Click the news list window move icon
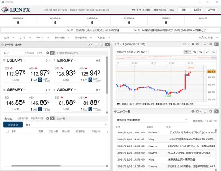The image size is (221, 171). [x=115, y=111]
